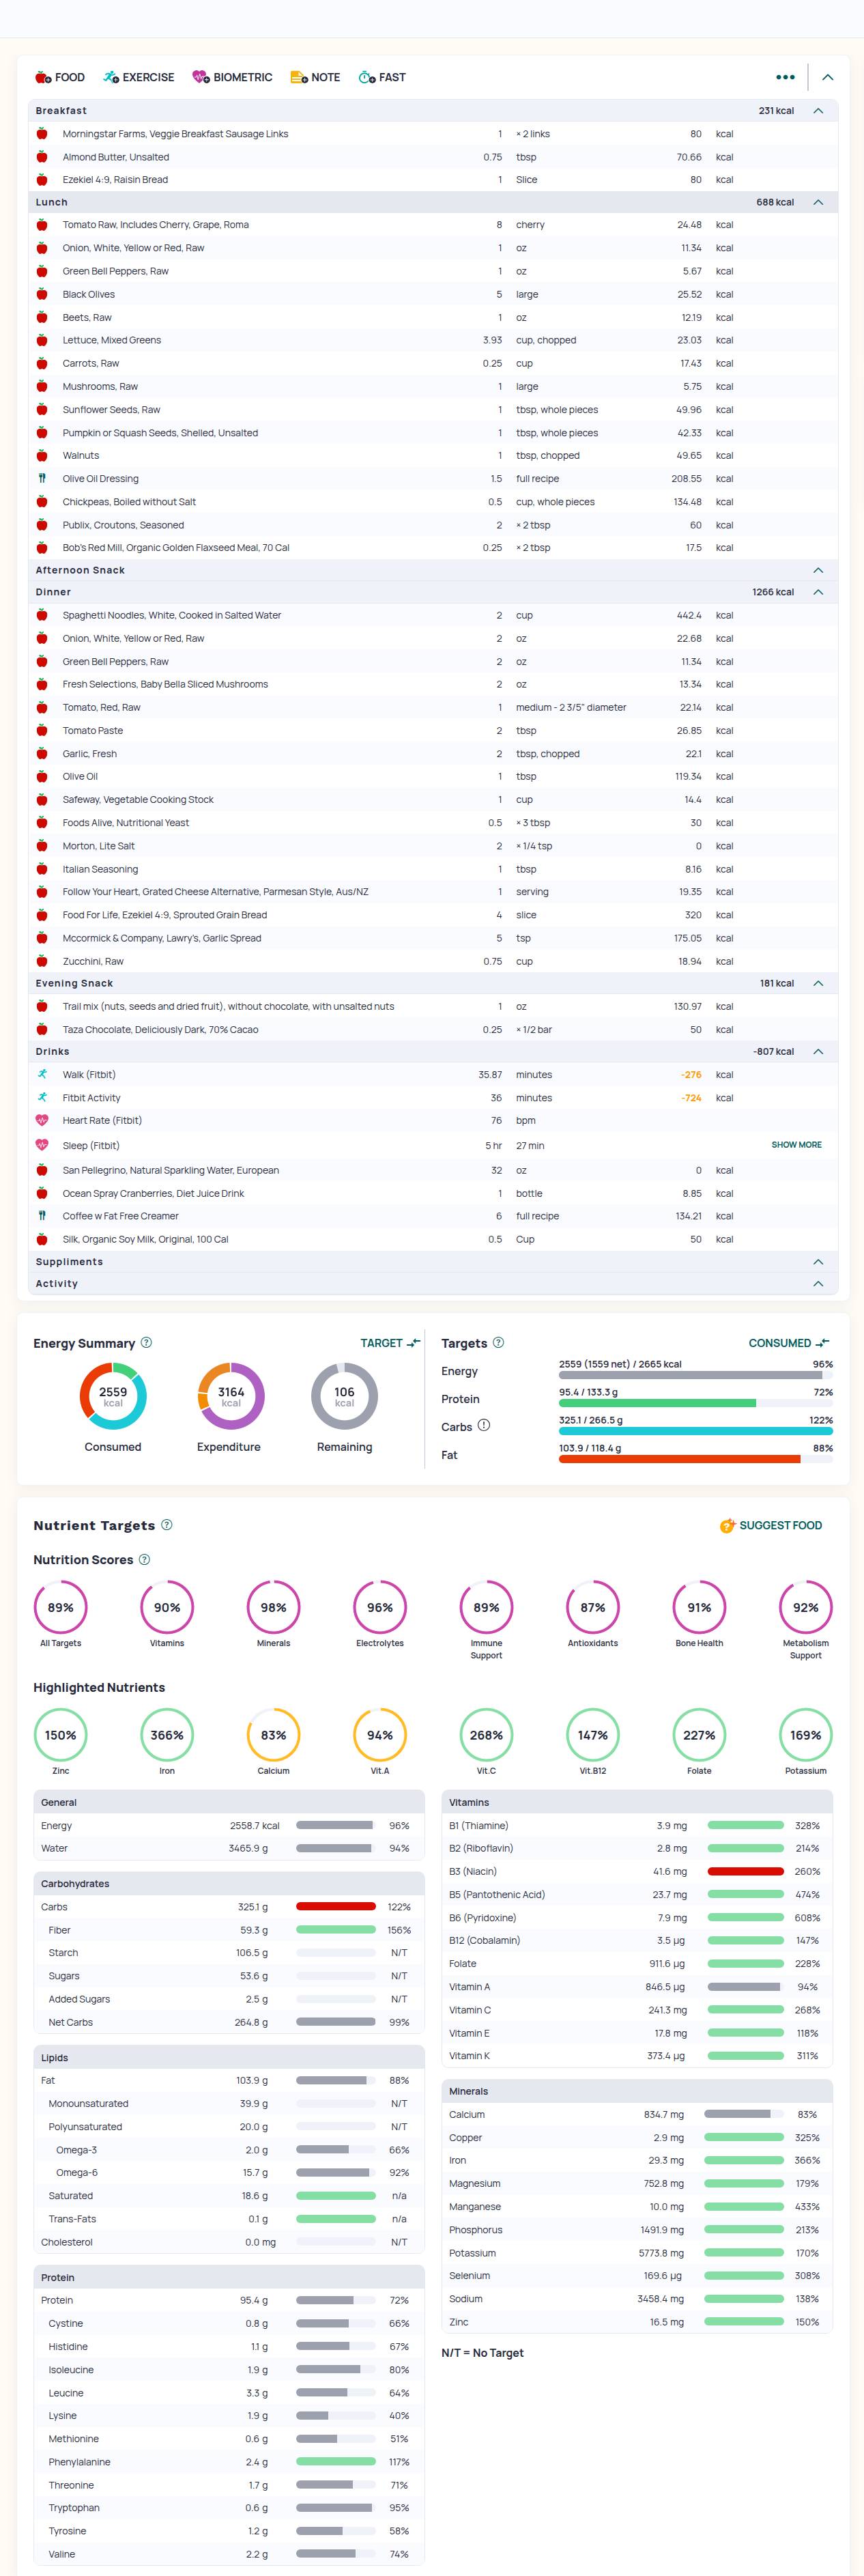The image size is (864, 2576).
Task: Click the Iron 366% highlighted nutrient circle
Action: tap(167, 1735)
